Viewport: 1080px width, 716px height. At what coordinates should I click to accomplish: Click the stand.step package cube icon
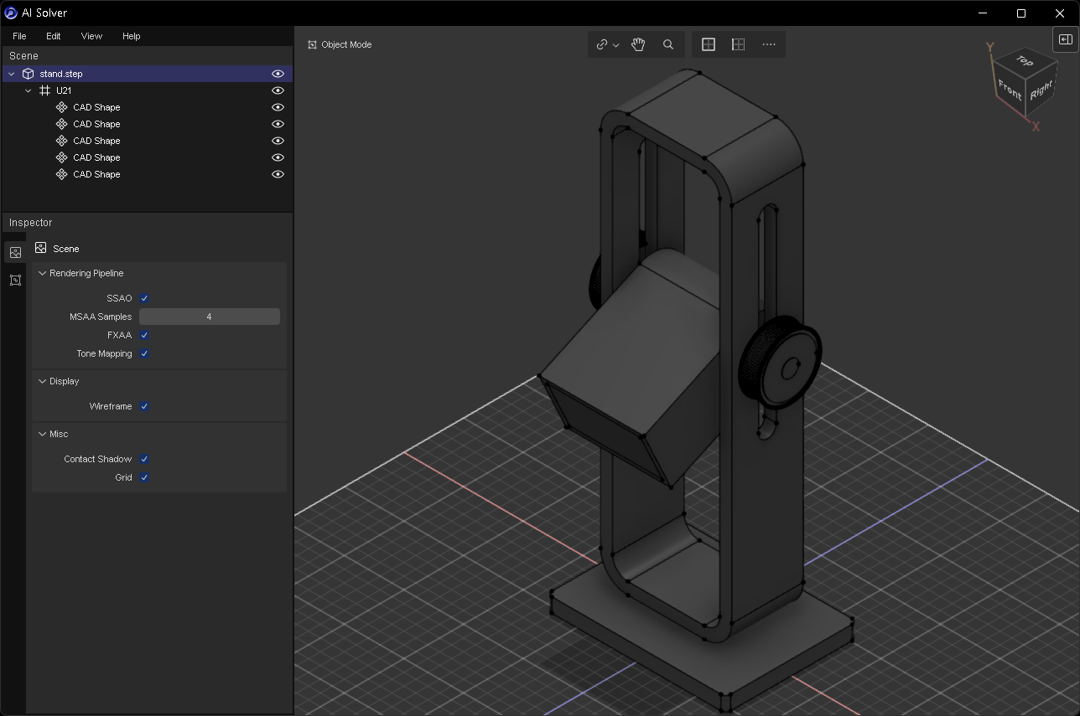[x=29, y=74]
